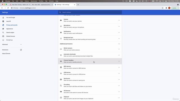Click the Clipboard icon
The image size is (180, 101).
point(61,98)
